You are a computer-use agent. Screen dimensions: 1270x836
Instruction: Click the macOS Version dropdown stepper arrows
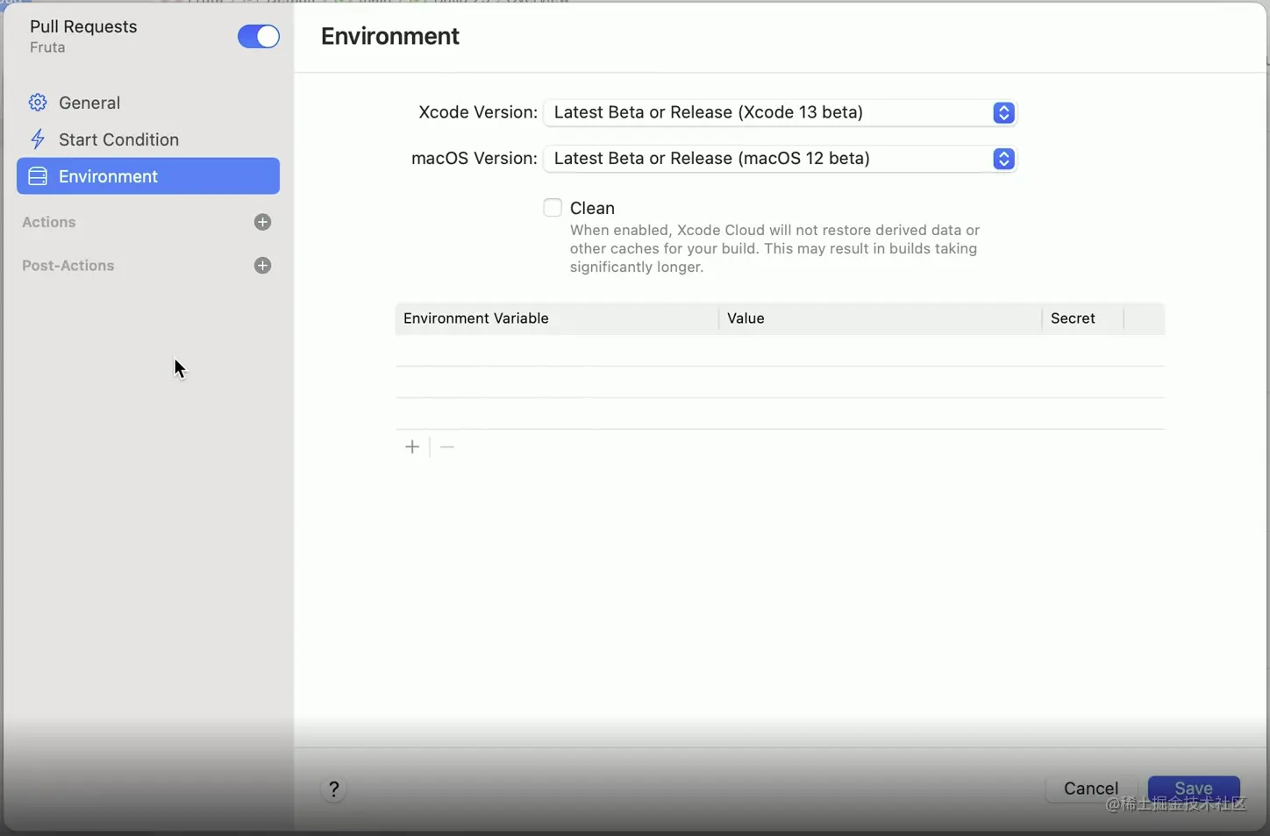[x=1004, y=159]
